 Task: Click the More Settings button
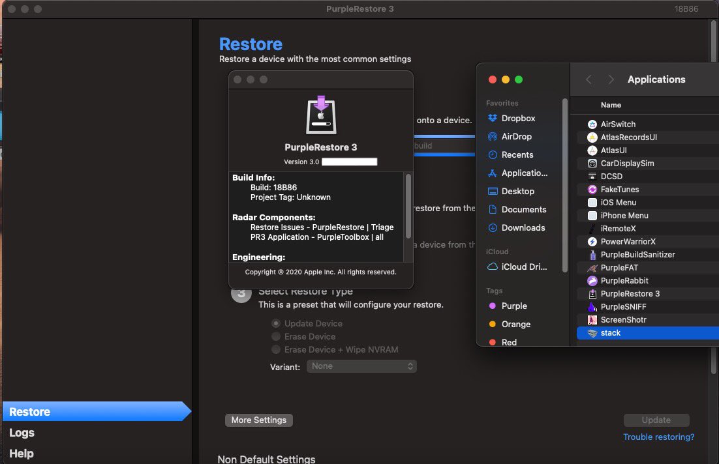[258, 420]
